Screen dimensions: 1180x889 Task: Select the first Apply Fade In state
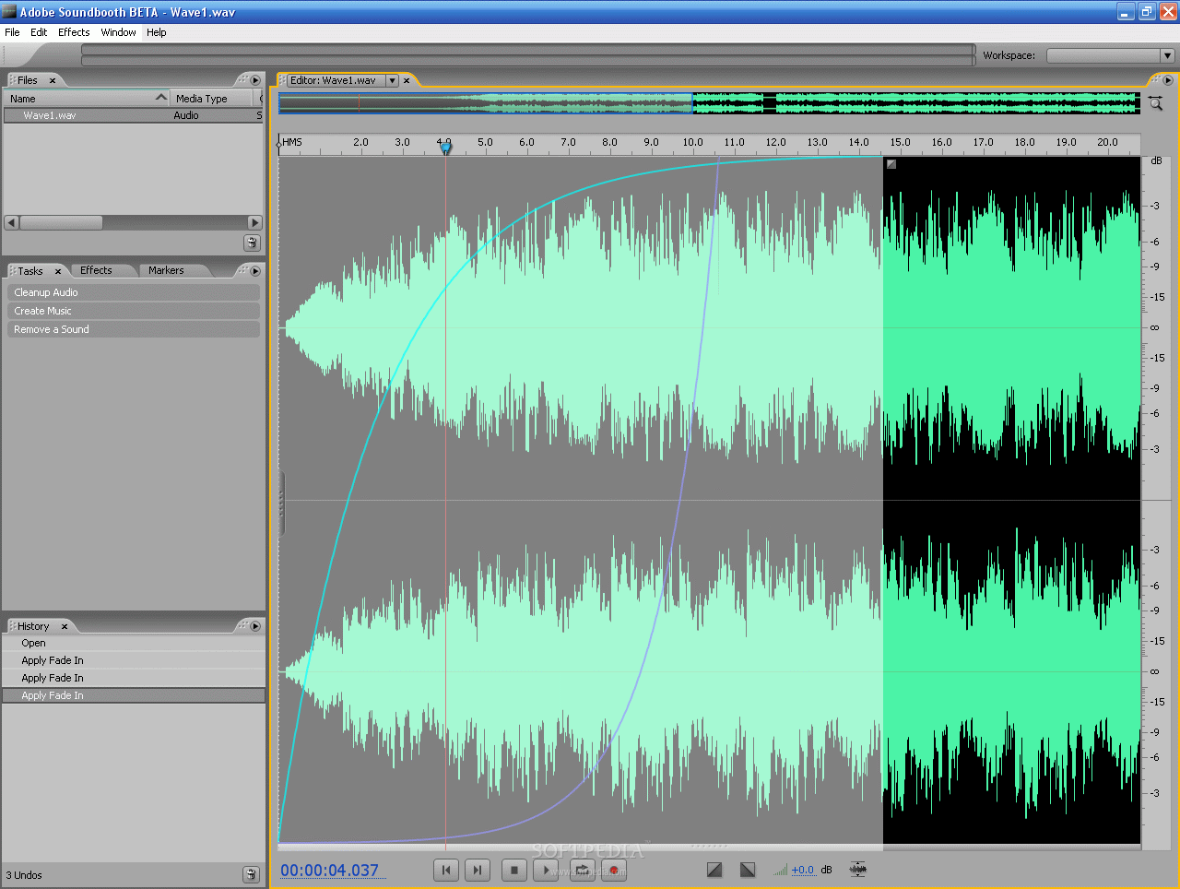(x=134, y=660)
